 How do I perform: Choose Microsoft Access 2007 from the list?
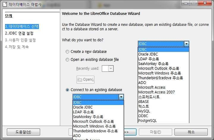pyautogui.click(x=163, y=92)
